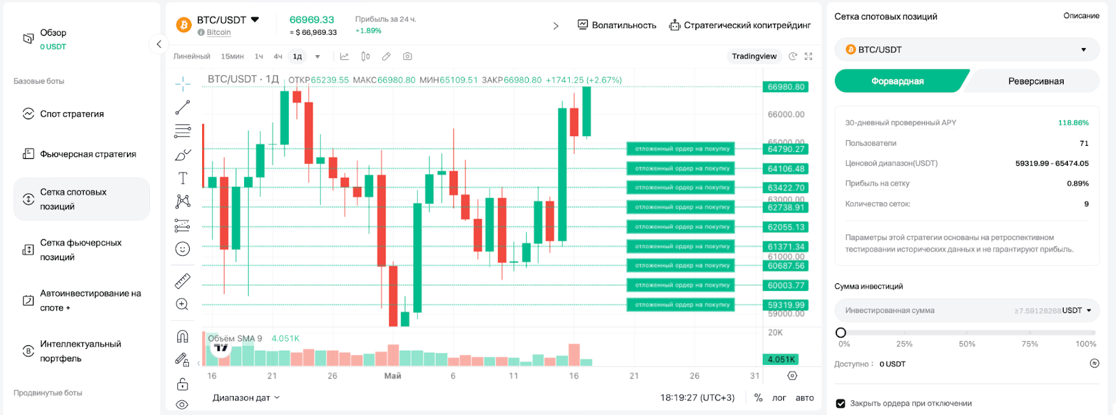Lock all drawing tools

click(x=183, y=384)
